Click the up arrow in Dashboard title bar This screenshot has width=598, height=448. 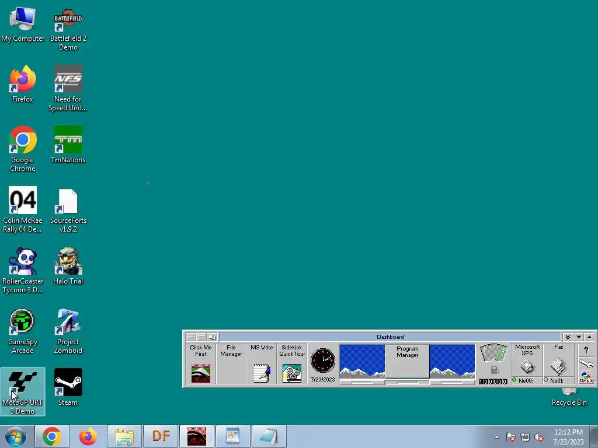coord(589,337)
